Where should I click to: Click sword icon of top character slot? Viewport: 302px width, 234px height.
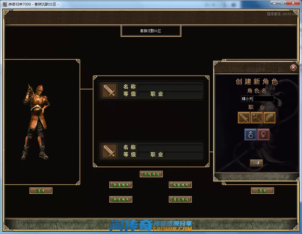pyautogui.click(x=109, y=91)
